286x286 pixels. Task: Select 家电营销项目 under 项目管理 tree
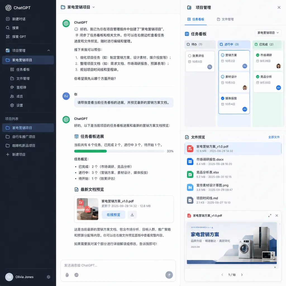pos(28,60)
